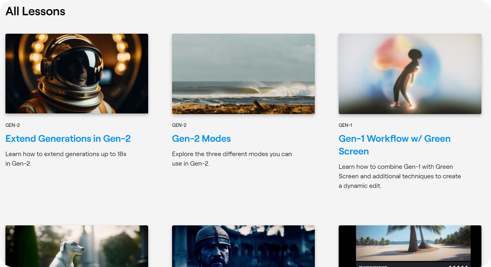
Task: Click the All Lessons heading
Action: [x=35, y=11]
